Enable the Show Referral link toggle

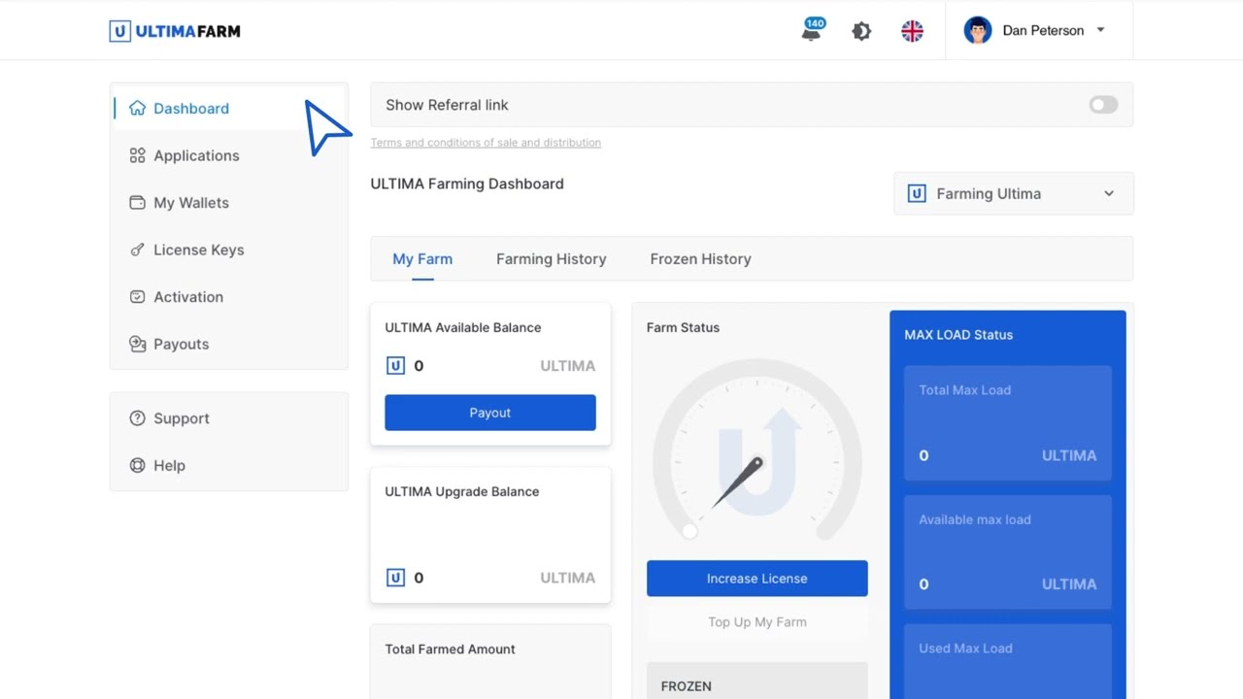point(1103,105)
